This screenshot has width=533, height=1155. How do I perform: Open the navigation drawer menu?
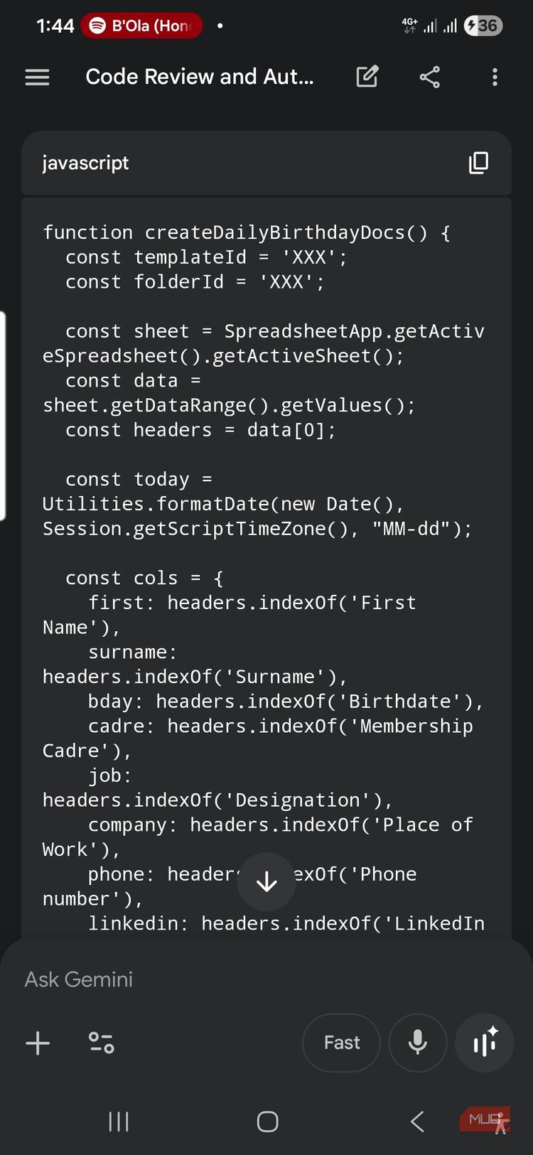pyautogui.click(x=37, y=77)
